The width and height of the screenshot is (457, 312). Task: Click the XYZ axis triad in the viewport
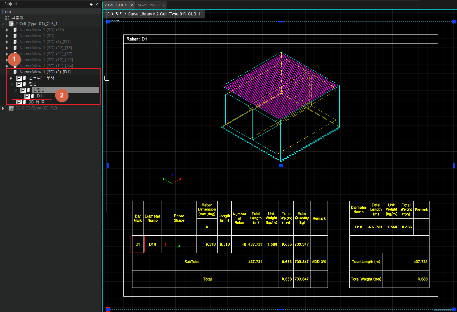pyautogui.click(x=172, y=179)
